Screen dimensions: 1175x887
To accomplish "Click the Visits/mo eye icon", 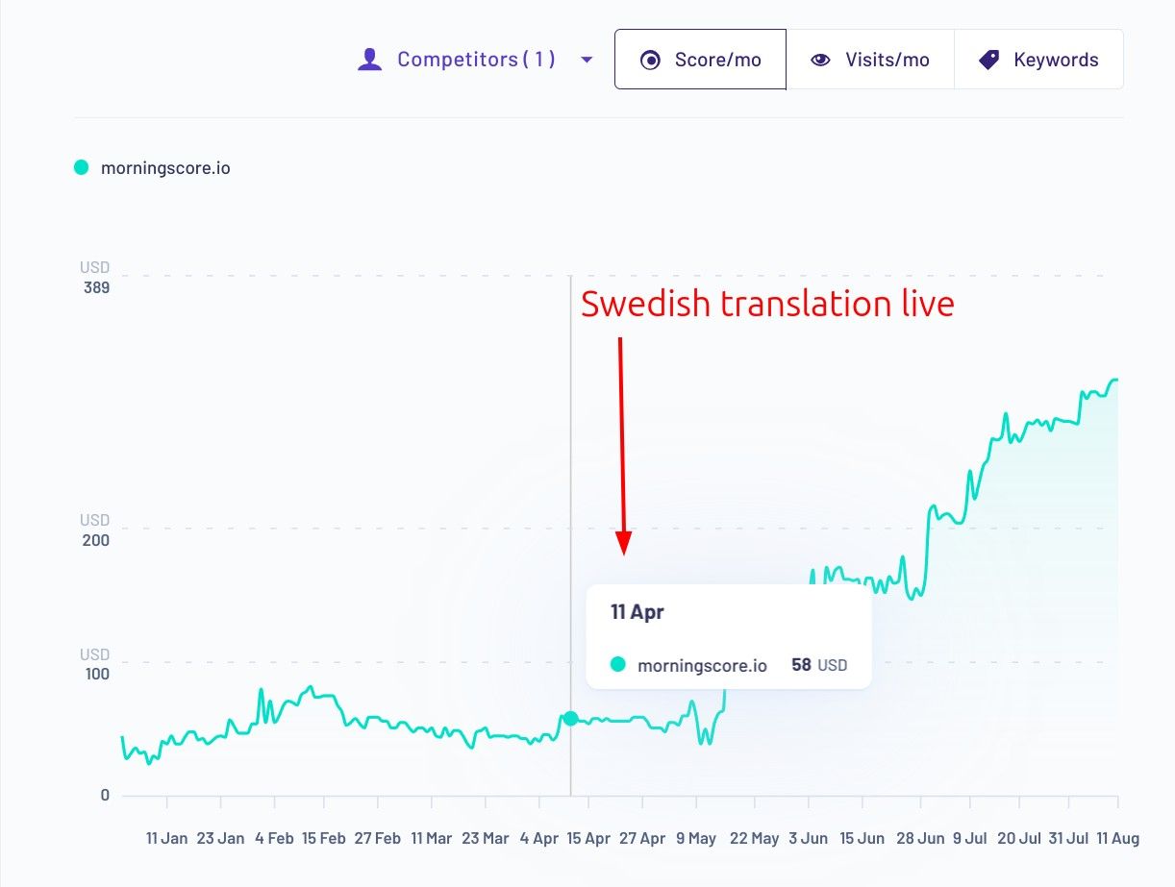I will 820,60.
